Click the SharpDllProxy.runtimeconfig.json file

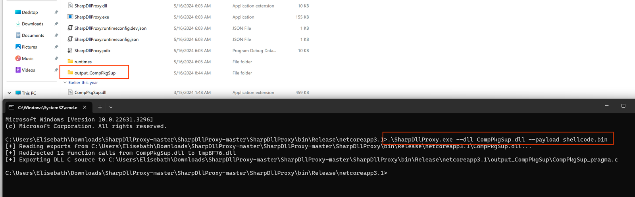(x=106, y=39)
